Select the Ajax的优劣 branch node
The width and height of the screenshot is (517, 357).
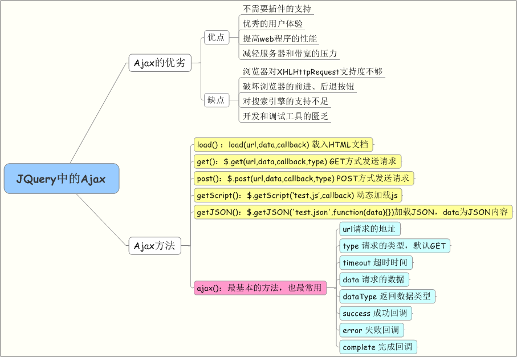(x=160, y=63)
